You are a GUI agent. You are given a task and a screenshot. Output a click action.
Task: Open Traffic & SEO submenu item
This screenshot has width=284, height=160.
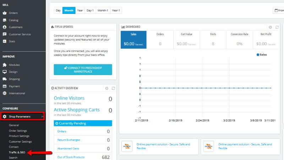tap(17, 152)
